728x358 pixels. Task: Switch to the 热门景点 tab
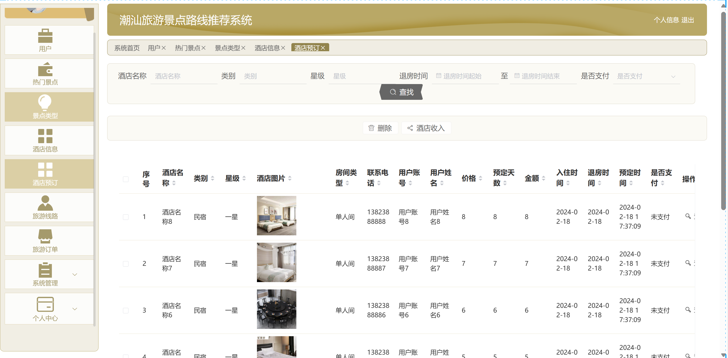(188, 48)
